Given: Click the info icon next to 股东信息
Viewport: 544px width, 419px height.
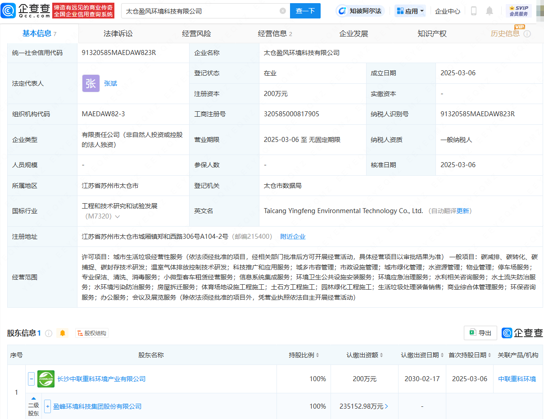Looking at the screenshot, I should pyautogui.click(x=49, y=333).
